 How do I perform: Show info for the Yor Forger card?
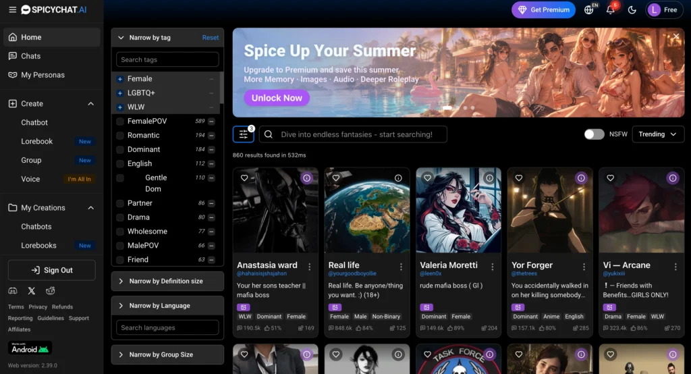(x=581, y=178)
